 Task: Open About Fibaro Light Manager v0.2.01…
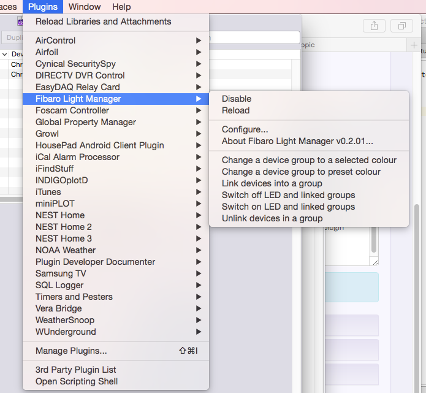(309, 142)
